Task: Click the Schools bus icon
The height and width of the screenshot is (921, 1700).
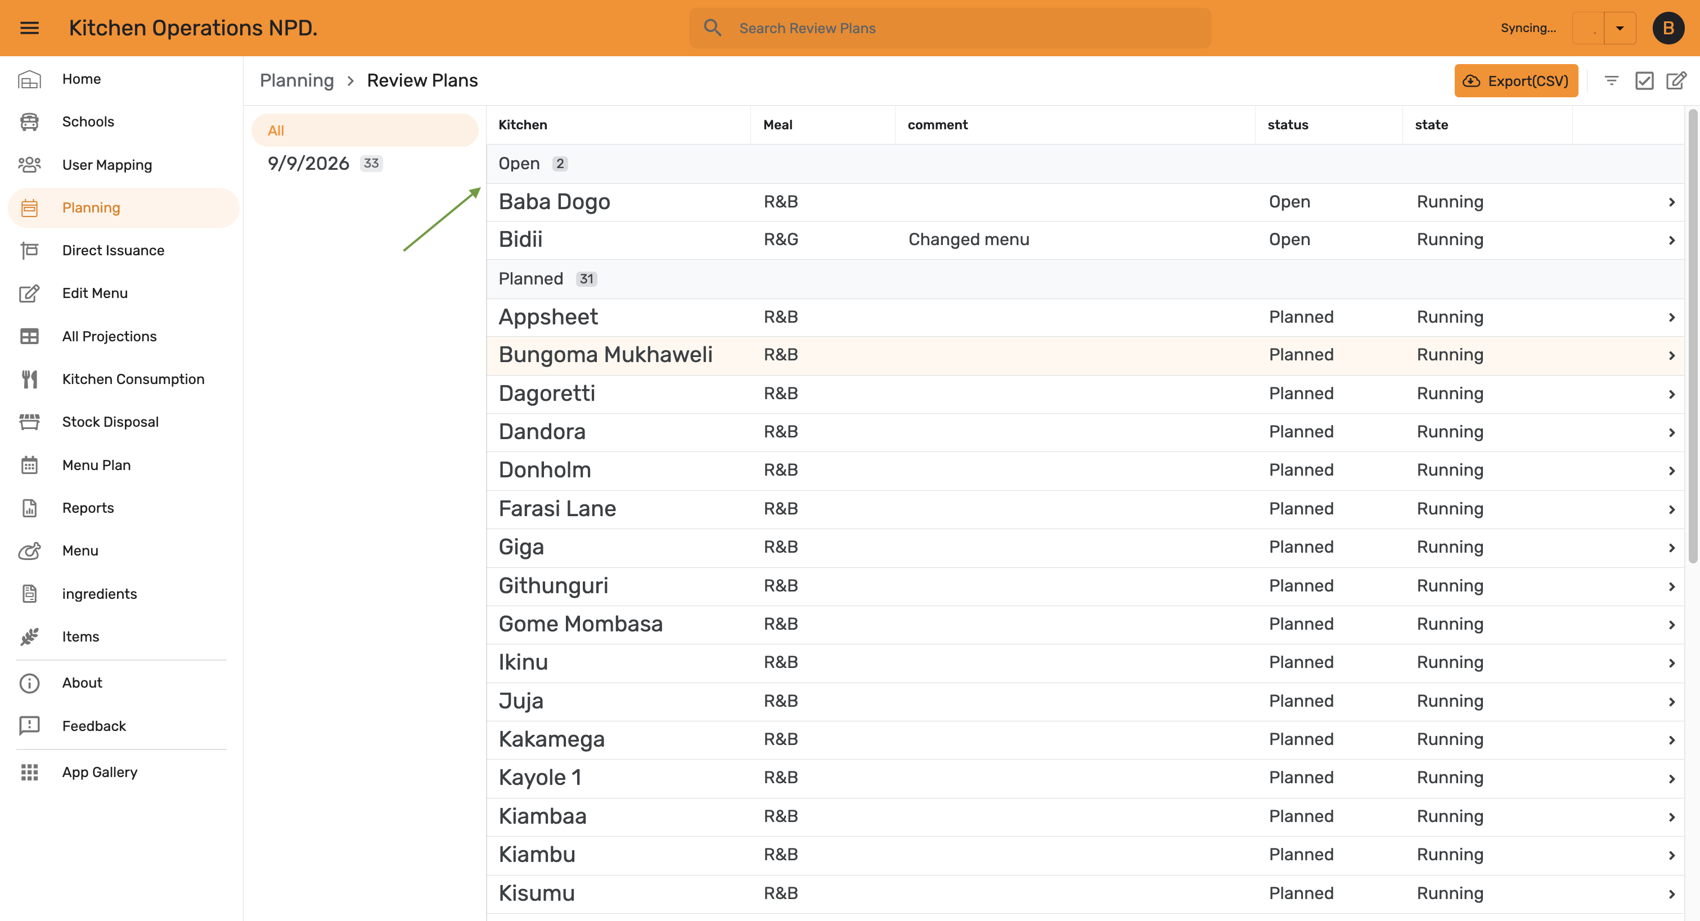Action: pyautogui.click(x=29, y=122)
